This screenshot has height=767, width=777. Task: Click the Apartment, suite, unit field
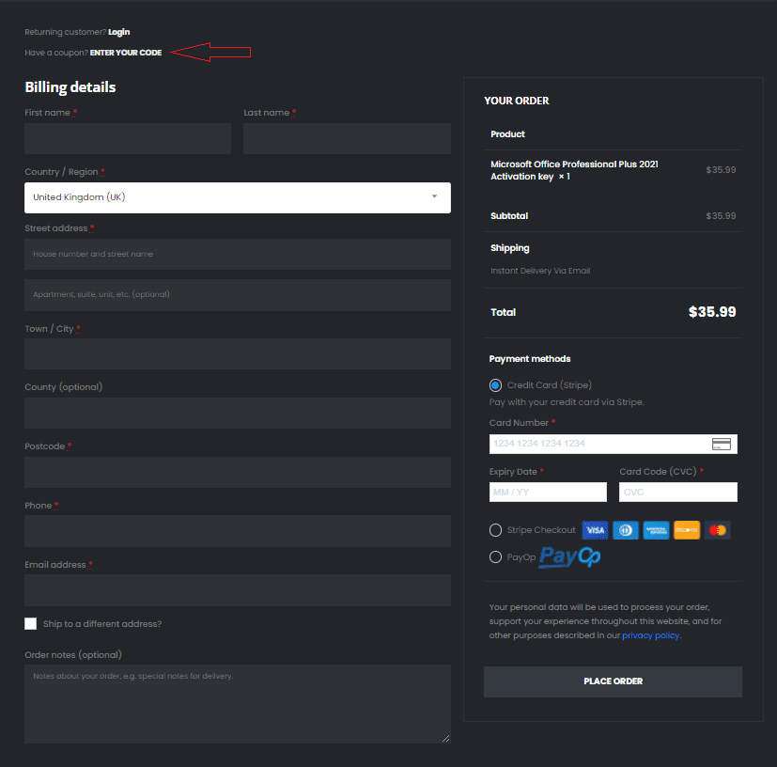click(x=238, y=295)
